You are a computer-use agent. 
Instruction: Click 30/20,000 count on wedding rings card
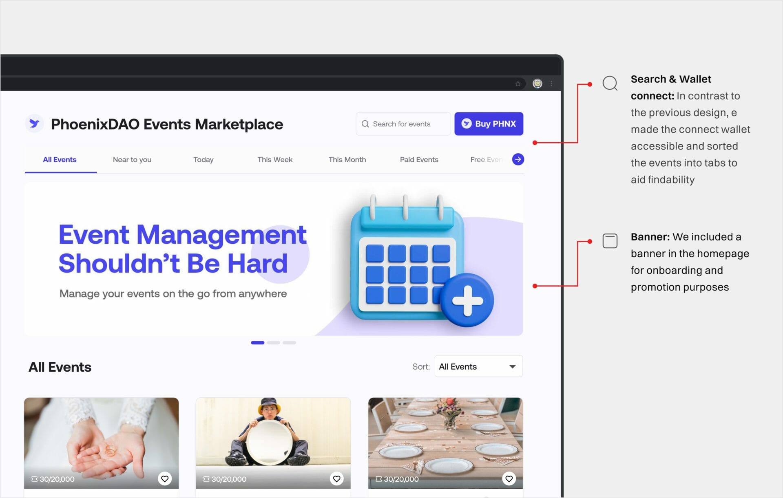[57, 479]
